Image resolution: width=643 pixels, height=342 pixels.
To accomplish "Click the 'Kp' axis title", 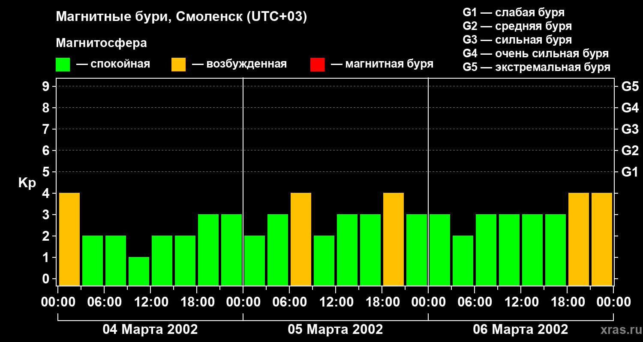I will [x=27, y=183].
